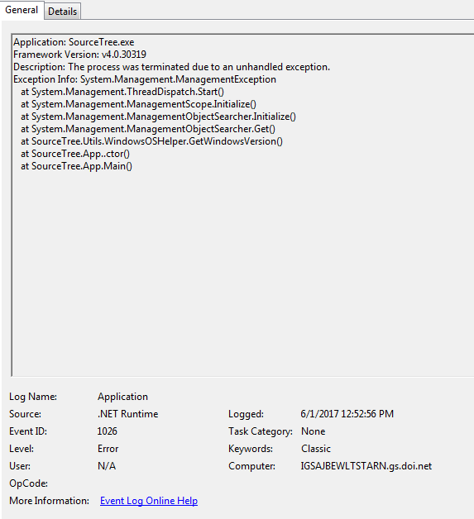Viewport: 474px width, 519px height.
Task: Click the 'Computer:' label
Action: pyautogui.click(x=251, y=466)
